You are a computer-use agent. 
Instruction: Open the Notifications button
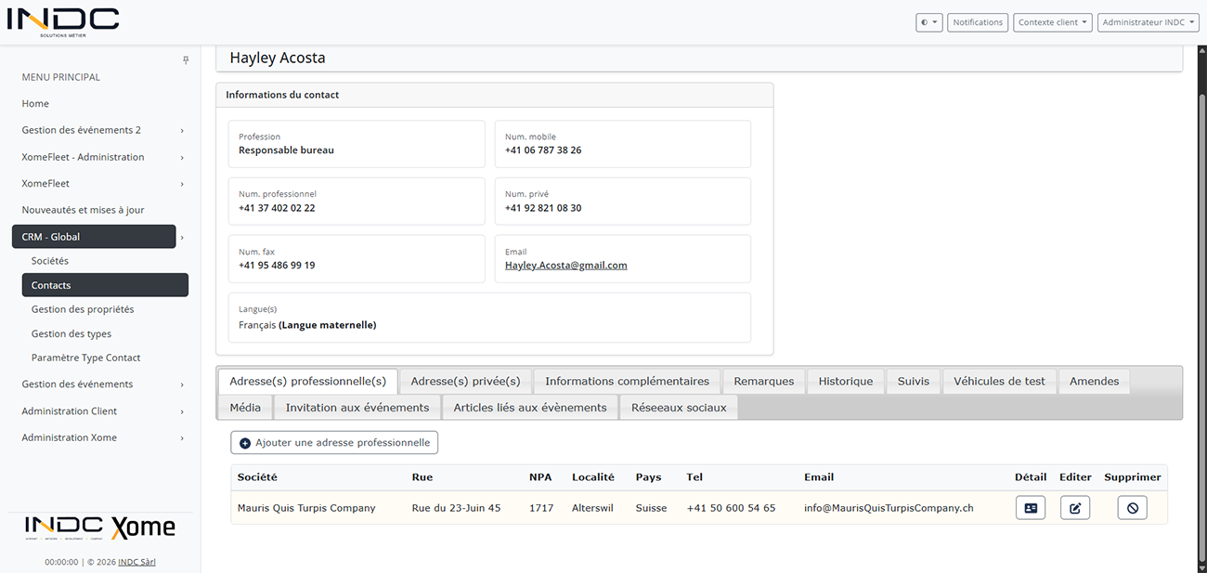(978, 22)
